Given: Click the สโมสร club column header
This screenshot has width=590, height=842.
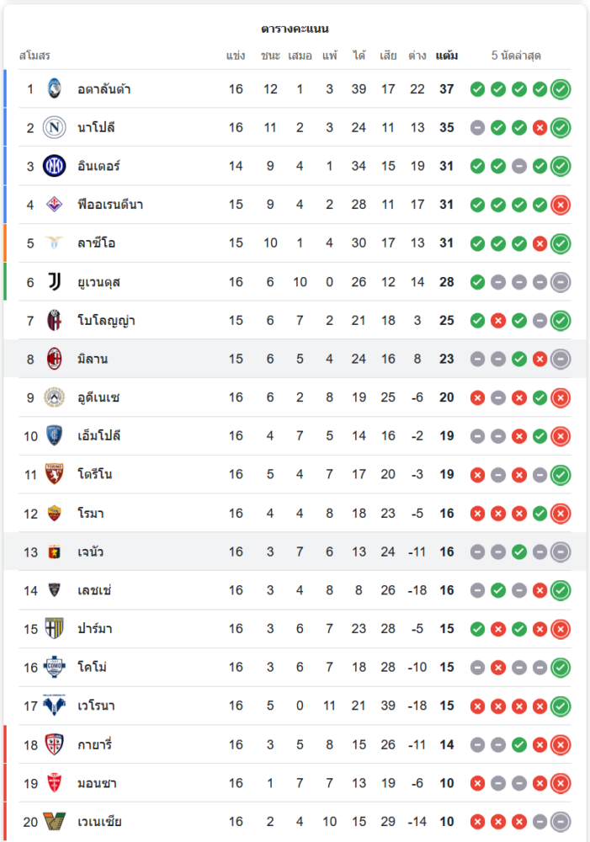Looking at the screenshot, I should pos(35,56).
